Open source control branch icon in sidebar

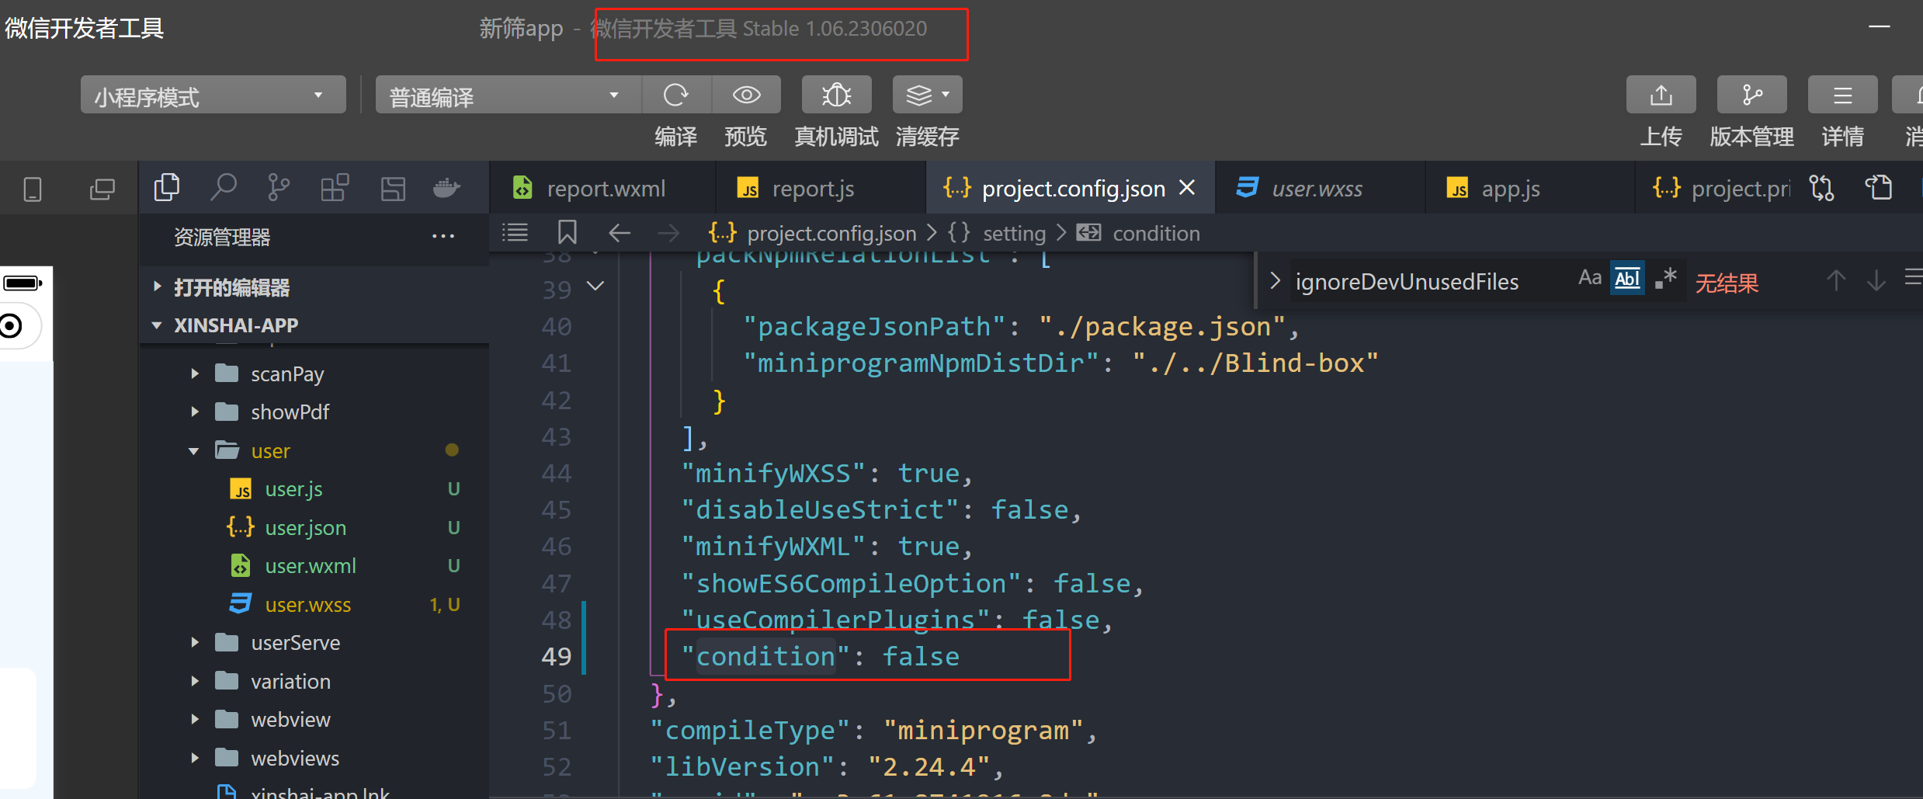tap(278, 188)
